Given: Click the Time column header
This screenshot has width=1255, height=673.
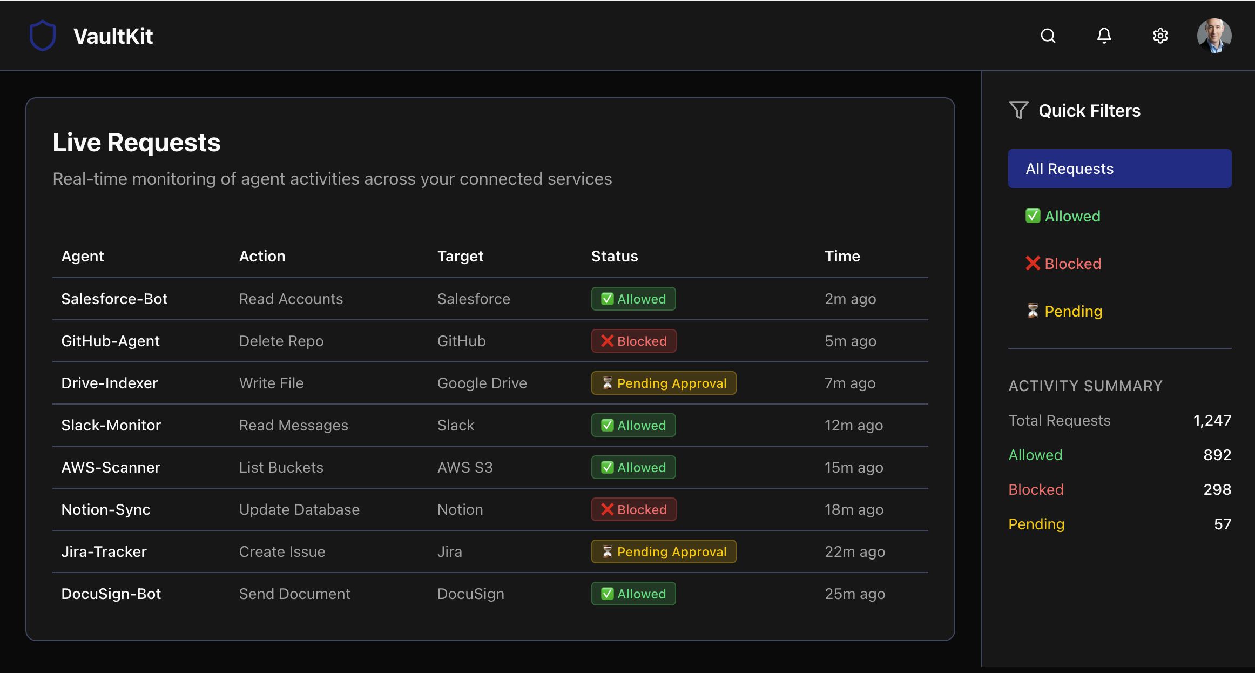Looking at the screenshot, I should pyautogui.click(x=842, y=256).
